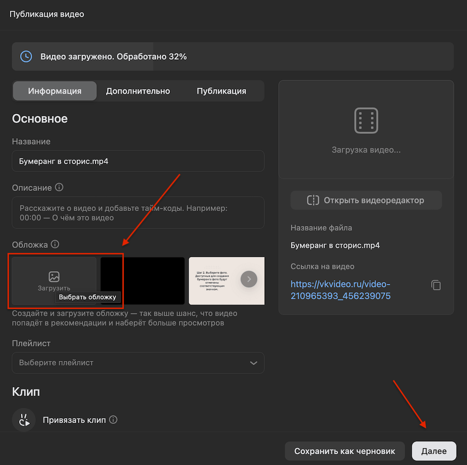Open the Публикация tab
The height and width of the screenshot is (465, 467).
tap(221, 91)
